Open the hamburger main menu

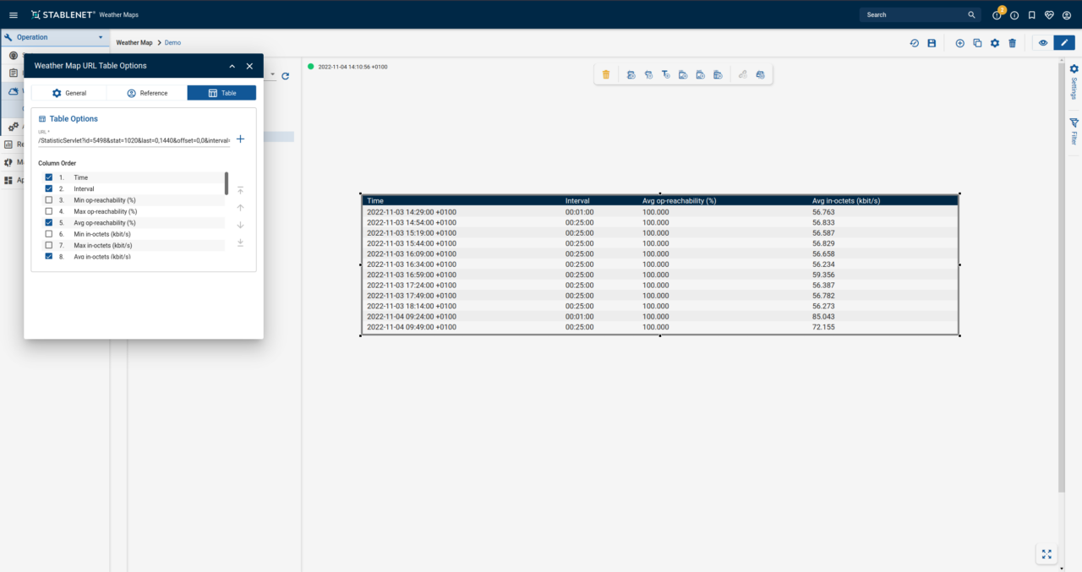tap(14, 15)
